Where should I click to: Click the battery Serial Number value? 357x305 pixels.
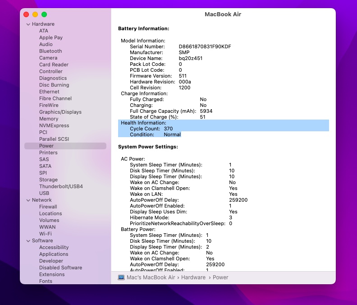point(205,46)
